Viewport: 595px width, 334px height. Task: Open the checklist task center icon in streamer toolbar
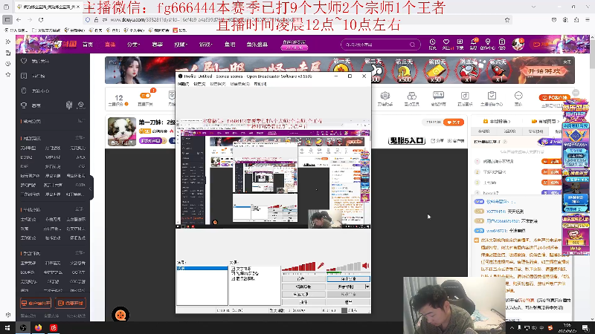(492, 96)
